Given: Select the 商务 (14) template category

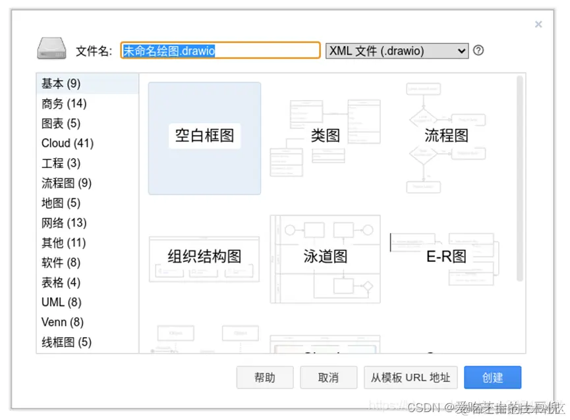Looking at the screenshot, I should click(87, 104).
